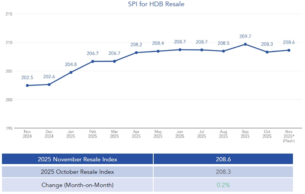305x194 pixels.
Task: Click the 2025 November Resale Index header cell
Action: point(77,159)
